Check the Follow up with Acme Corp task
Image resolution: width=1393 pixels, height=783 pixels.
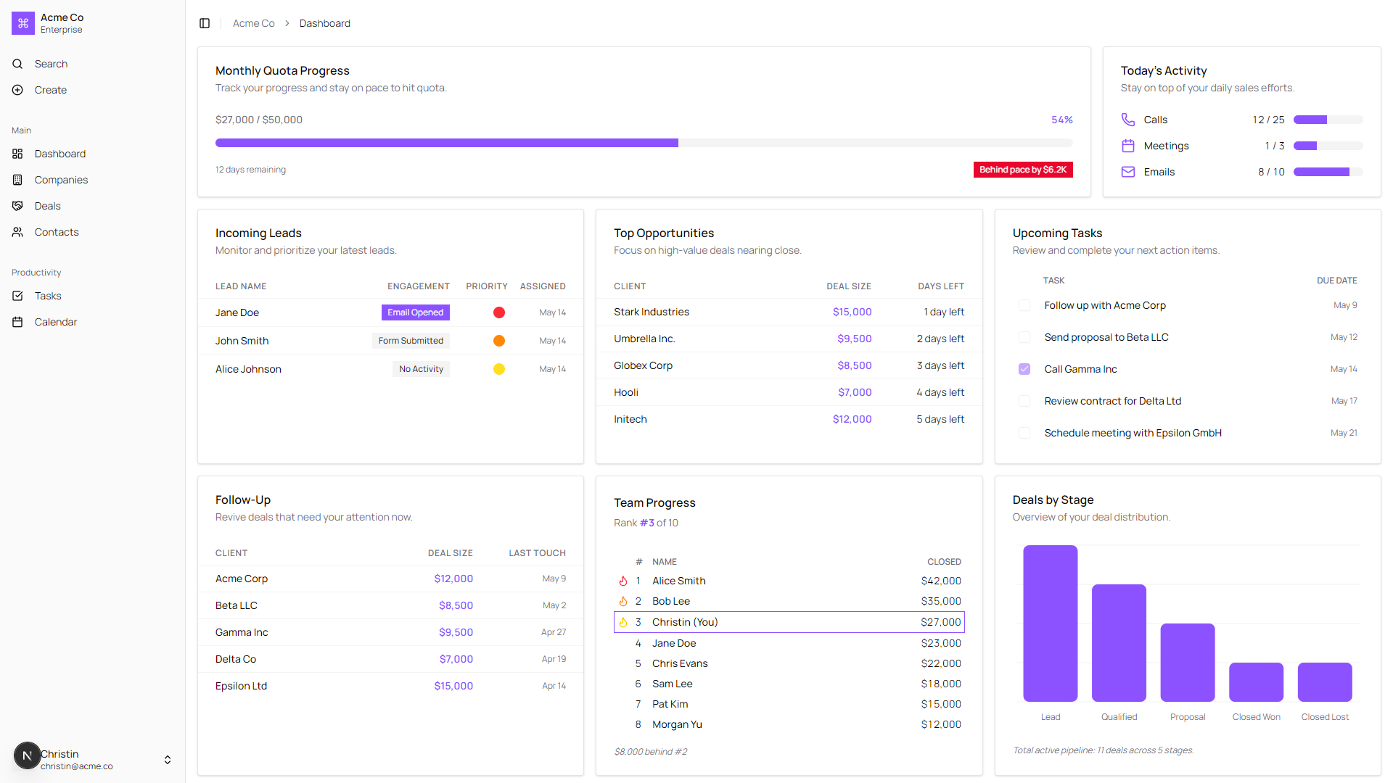pyautogui.click(x=1024, y=305)
